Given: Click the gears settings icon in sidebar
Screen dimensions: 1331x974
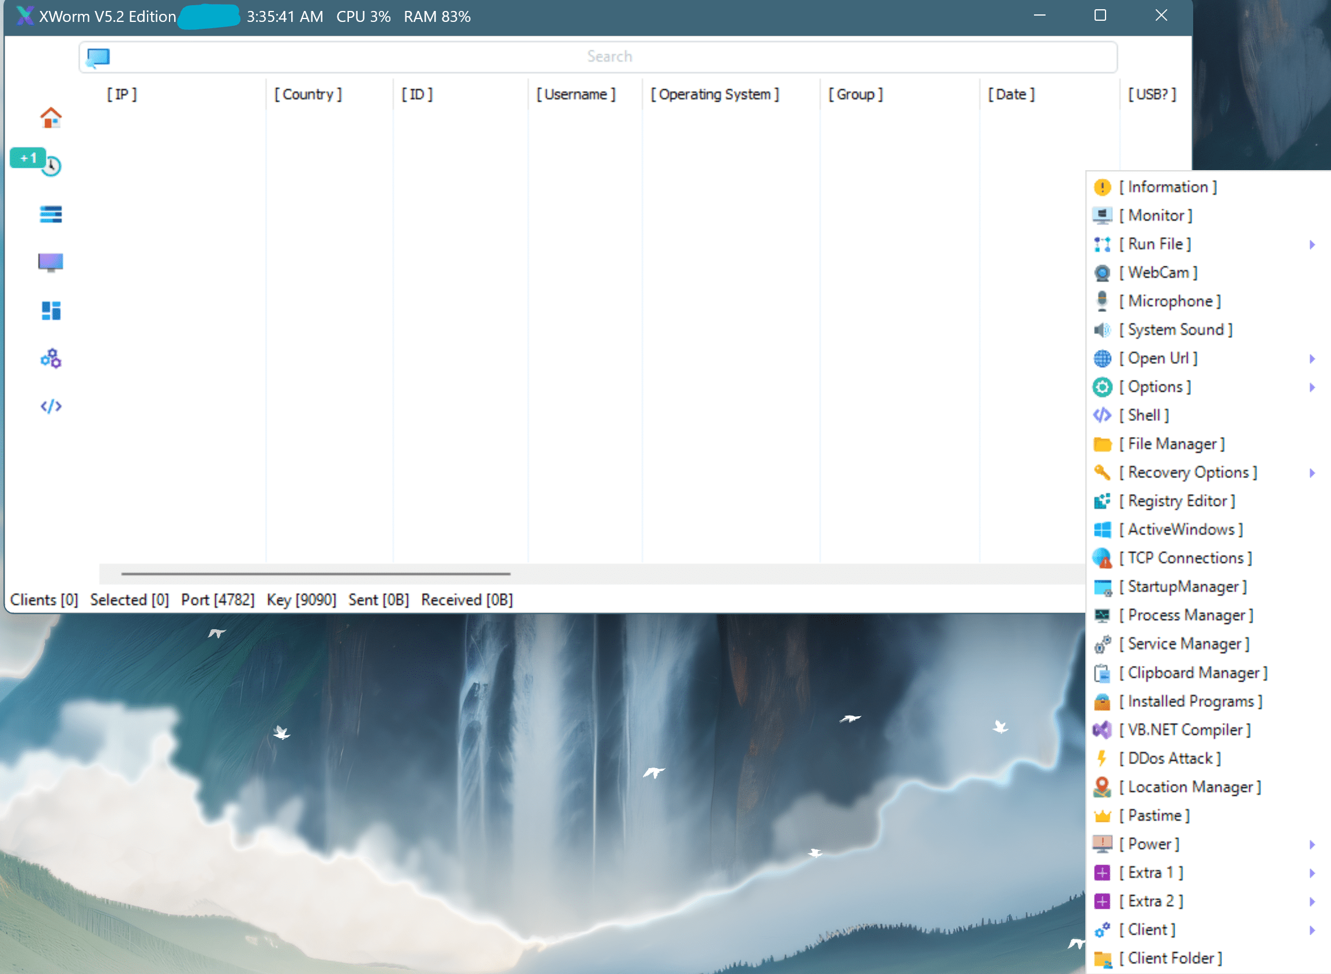Looking at the screenshot, I should [51, 359].
